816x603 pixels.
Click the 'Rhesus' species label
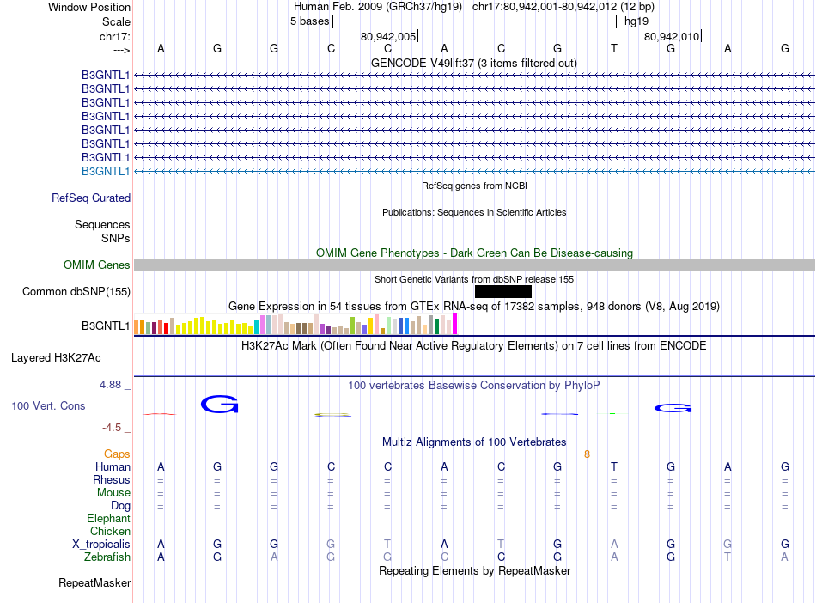(112, 479)
